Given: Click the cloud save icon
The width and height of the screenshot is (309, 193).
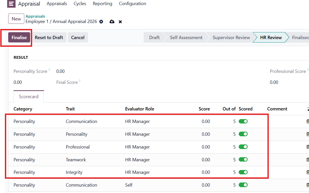Looking at the screenshot, I should [x=112, y=22].
